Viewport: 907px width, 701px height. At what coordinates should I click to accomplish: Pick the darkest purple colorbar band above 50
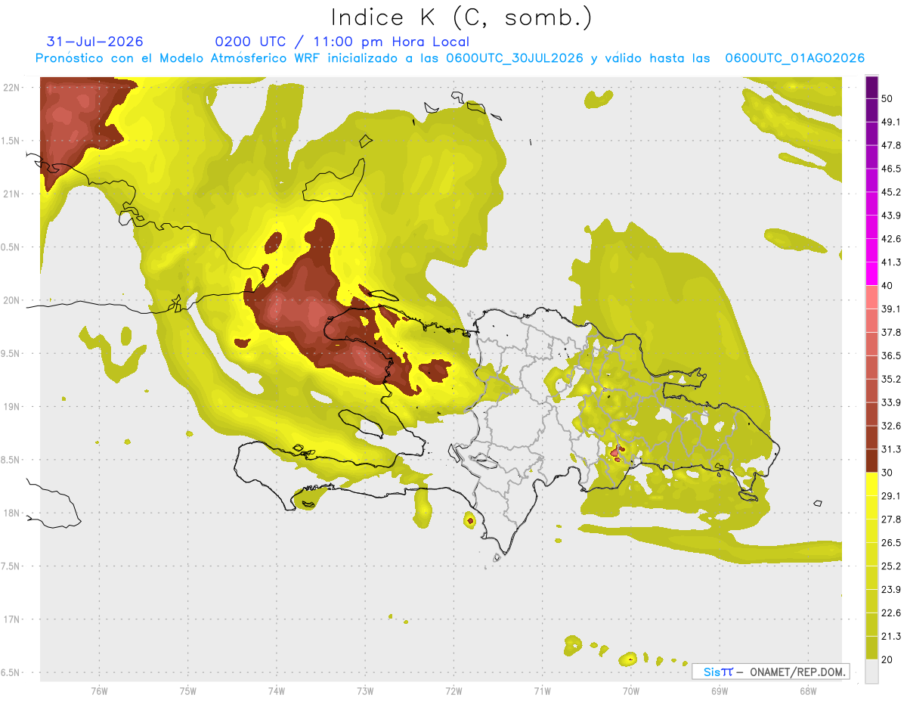point(872,87)
